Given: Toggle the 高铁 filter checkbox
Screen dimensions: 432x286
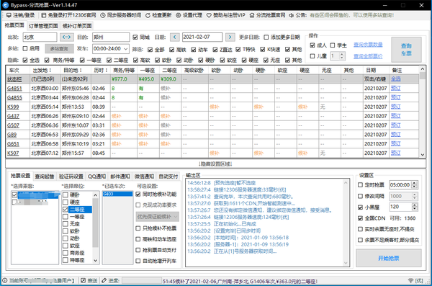Looking at the screenshot, I should pos(171,50).
